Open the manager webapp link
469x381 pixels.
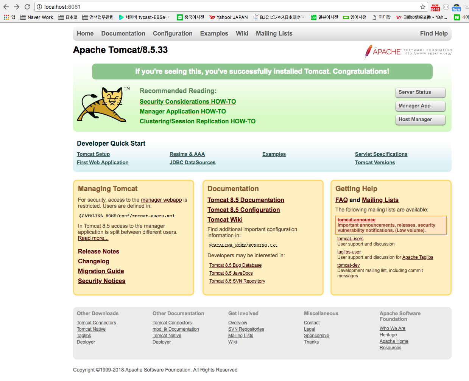[161, 200]
